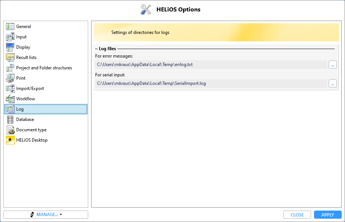Browse for serial input log file

pos(332,83)
